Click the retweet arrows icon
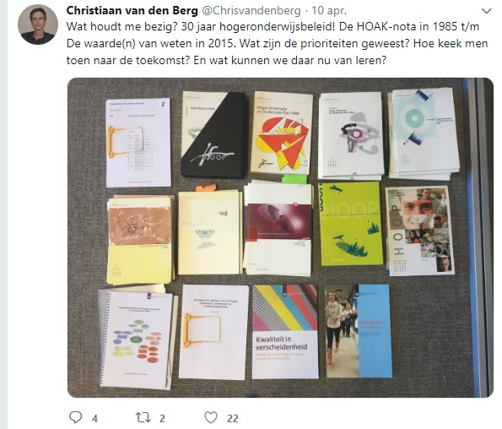 coord(143,417)
